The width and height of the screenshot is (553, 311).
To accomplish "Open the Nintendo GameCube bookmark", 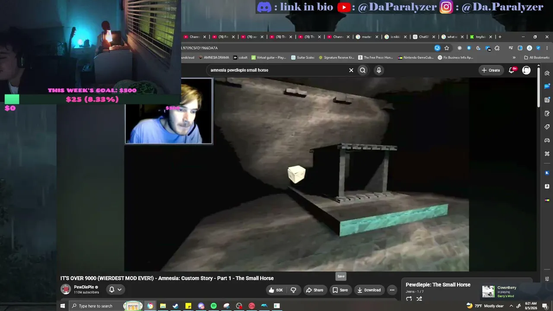I will (416, 57).
